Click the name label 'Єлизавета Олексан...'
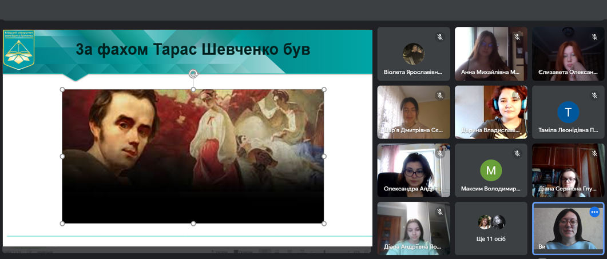607x259 pixels. 568,72
